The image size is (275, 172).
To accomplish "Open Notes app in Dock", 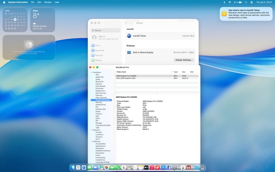I will pos(140,167).
